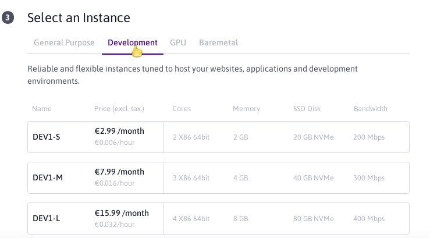Click the Name column header
This screenshot has width=430, height=238.
pos(42,109)
